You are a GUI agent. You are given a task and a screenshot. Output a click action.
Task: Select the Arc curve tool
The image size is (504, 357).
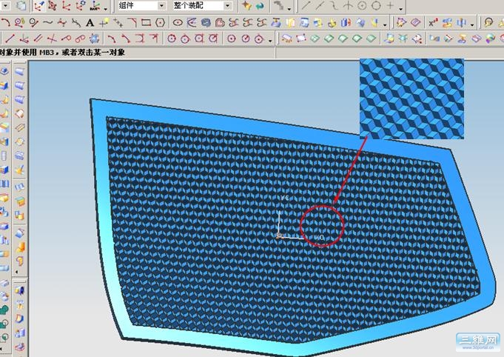(5, 22)
